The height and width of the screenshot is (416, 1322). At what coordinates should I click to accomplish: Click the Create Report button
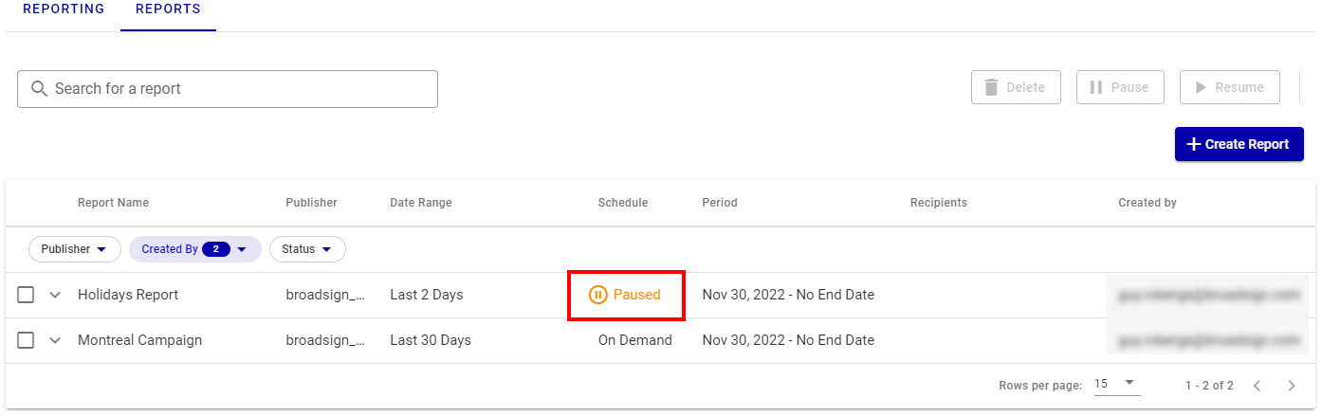1239,144
